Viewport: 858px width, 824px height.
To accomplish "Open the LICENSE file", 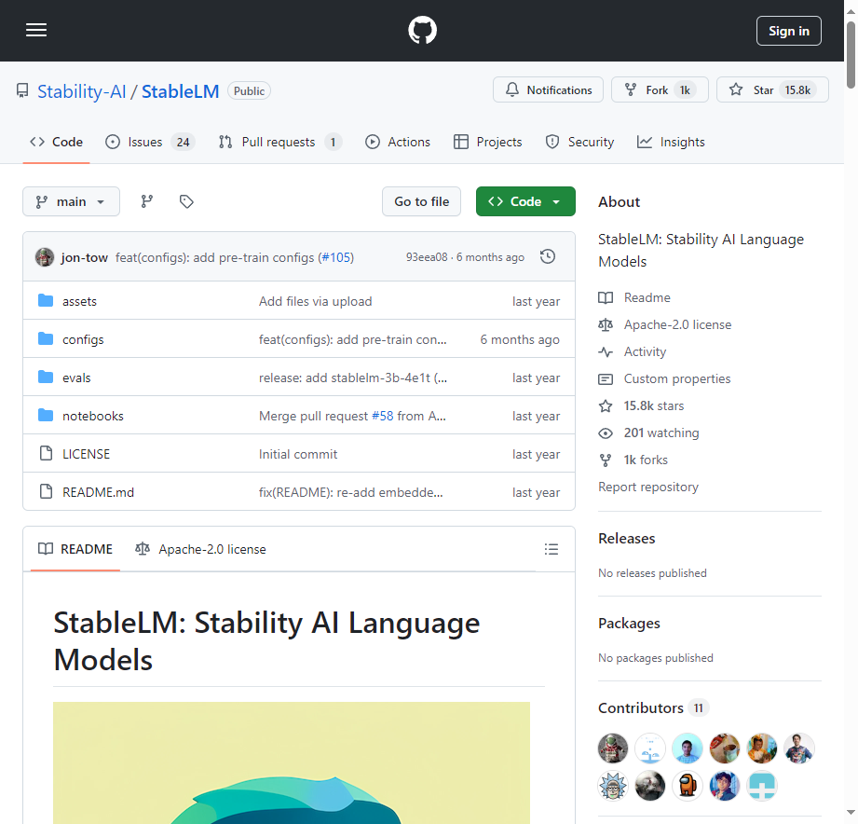I will 86,454.
